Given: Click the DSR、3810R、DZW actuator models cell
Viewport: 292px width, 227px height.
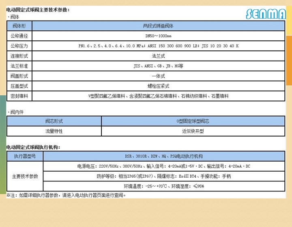Looking at the screenshot, I should click(x=164, y=156).
